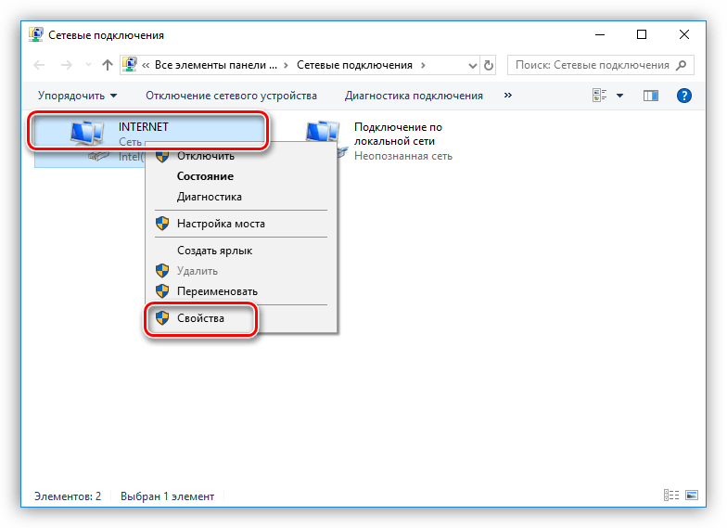The width and height of the screenshot is (727, 528).
Task: Click the window title bar icon
Action: point(35,35)
